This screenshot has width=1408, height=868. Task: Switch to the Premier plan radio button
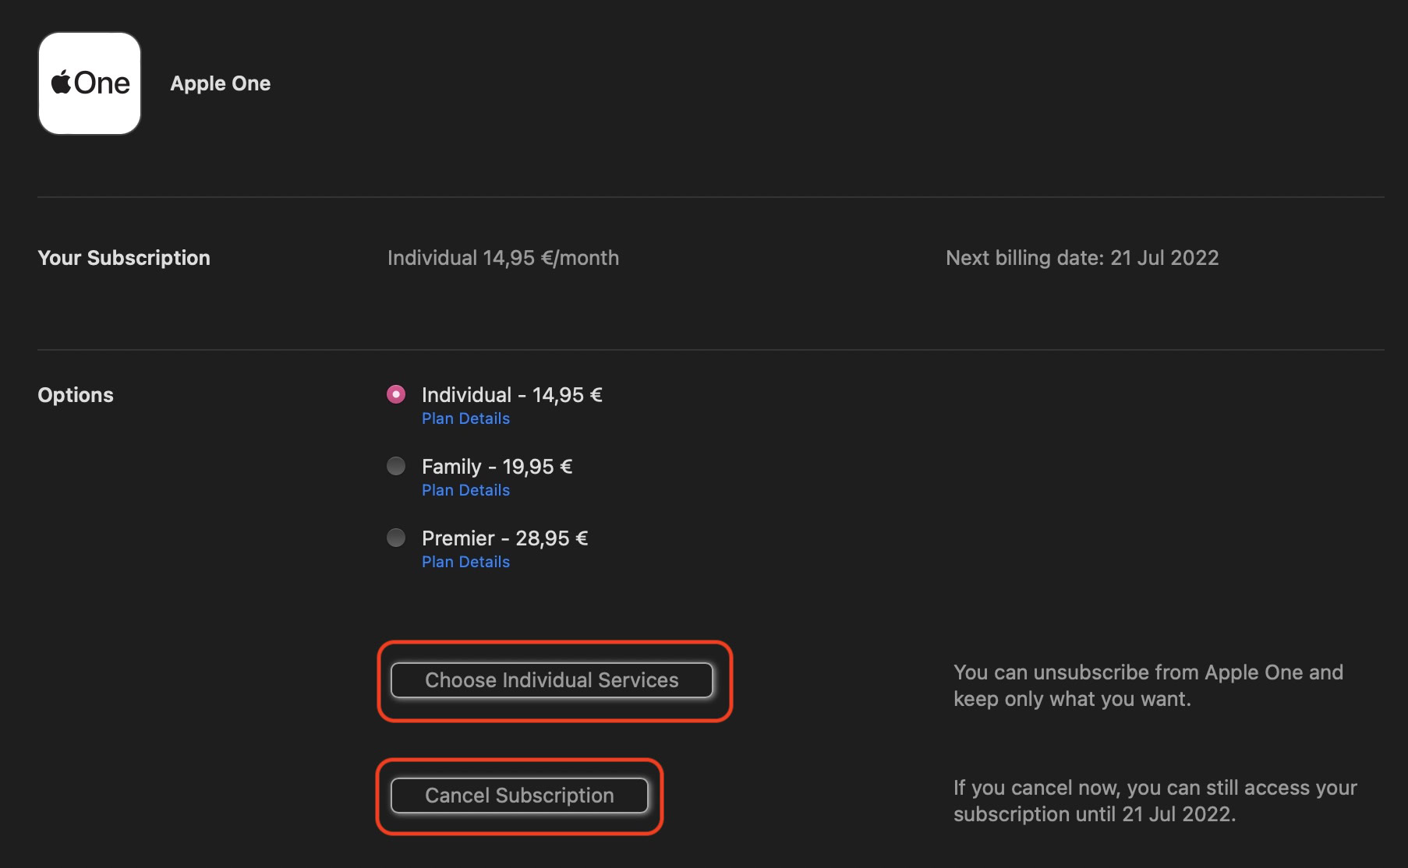[x=396, y=538]
